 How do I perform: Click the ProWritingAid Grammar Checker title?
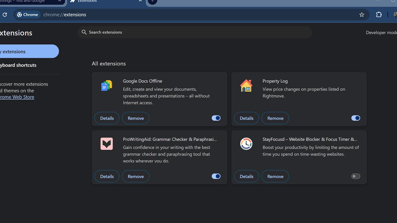pyautogui.click(x=170, y=139)
